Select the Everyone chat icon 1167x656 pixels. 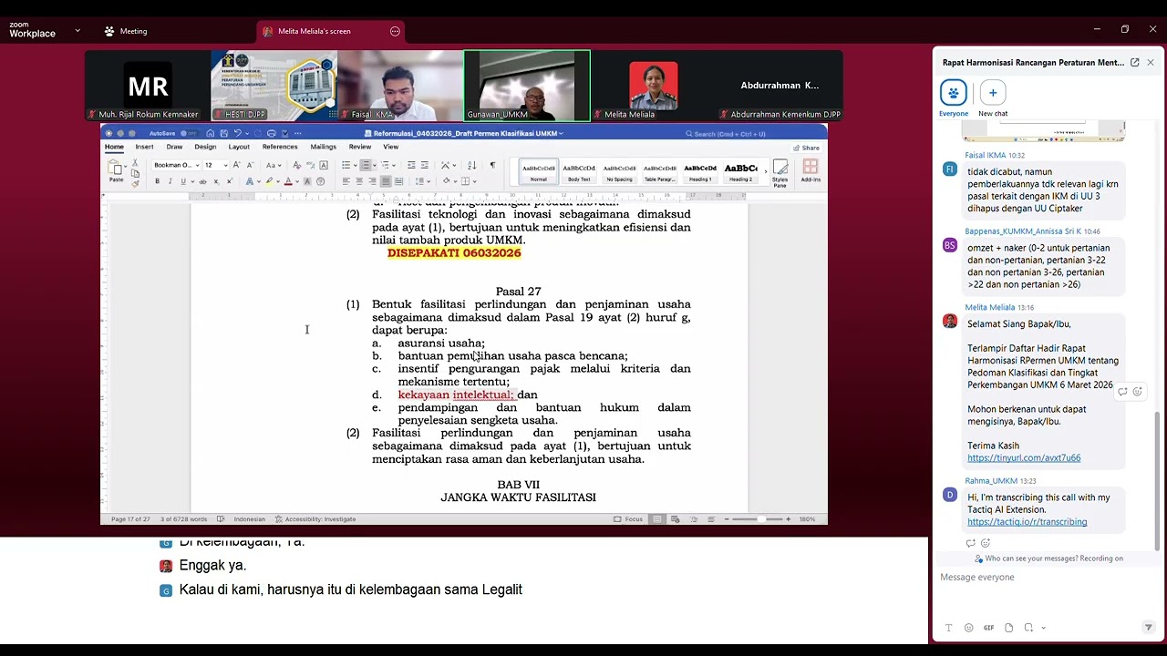[953, 93]
